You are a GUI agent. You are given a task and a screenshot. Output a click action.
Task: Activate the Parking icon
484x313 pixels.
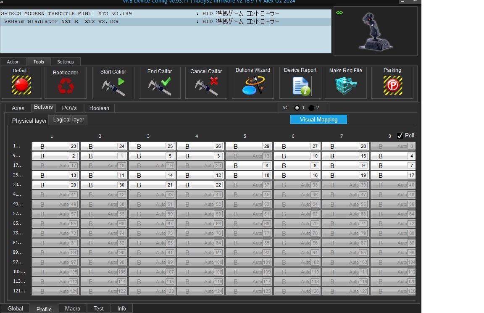click(x=393, y=85)
